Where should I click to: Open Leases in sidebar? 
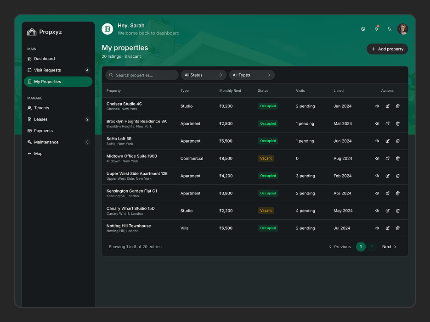pyautogui.click(x=58, y=119)
